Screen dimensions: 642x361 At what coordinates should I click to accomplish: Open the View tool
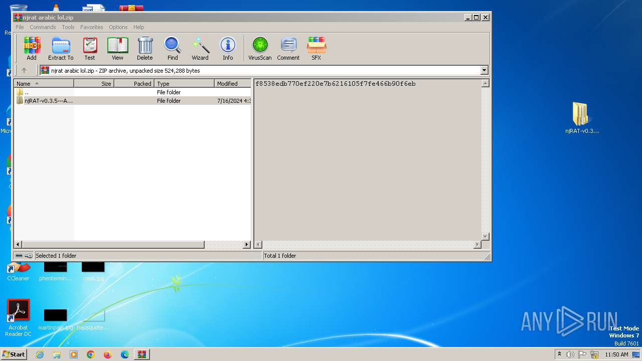pyautogui.click(x=117, y=49)
